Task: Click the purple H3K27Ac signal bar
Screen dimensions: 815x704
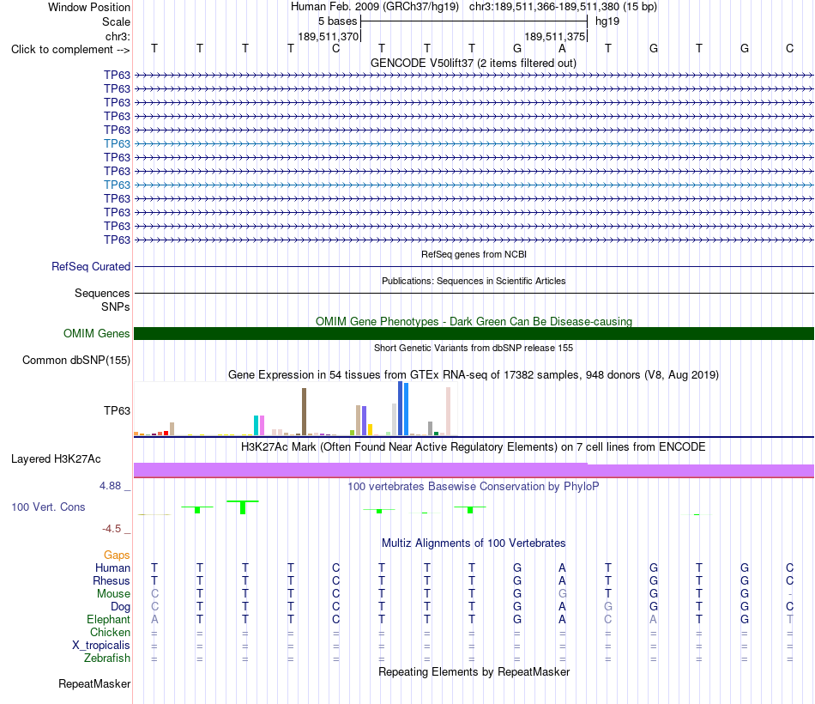Action: point(474,470)
